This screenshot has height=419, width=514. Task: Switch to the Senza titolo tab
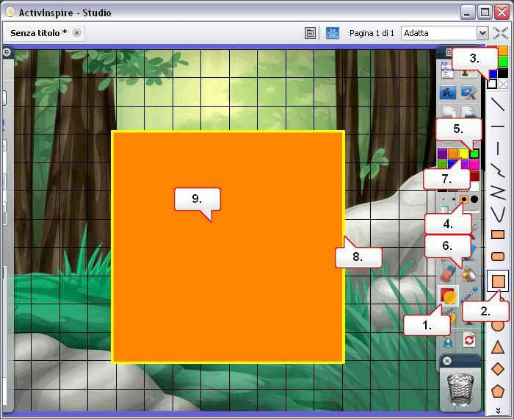[39, 33]
